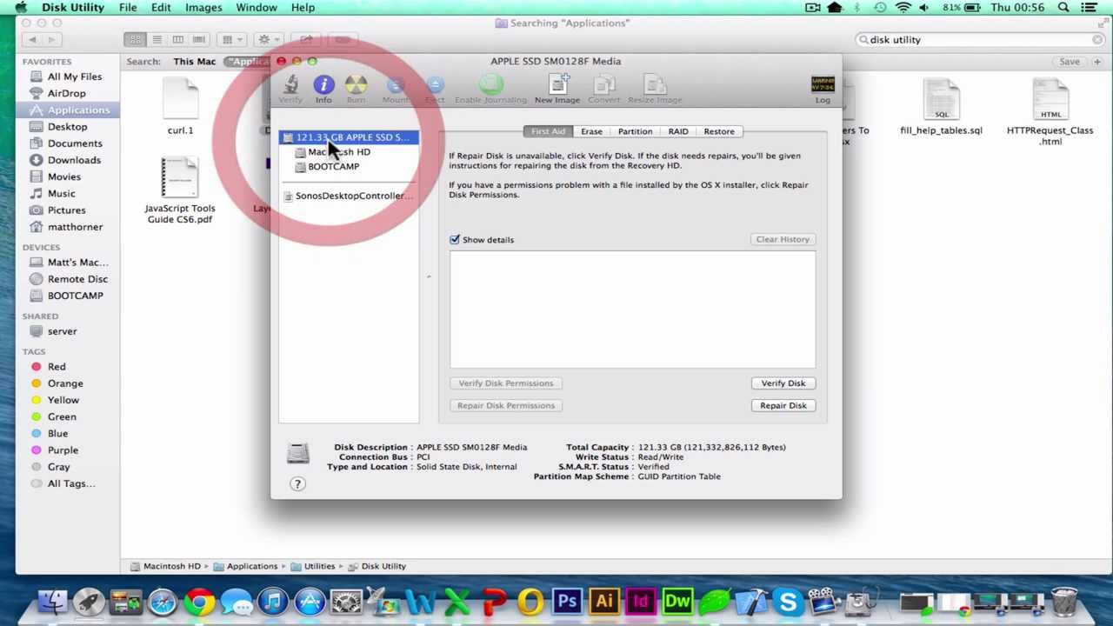Open Skype from the Dock
This screenshot has height=626, width=1113.
(x=788, y=602)
